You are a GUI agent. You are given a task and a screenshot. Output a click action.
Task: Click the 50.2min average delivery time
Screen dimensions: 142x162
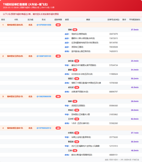(135, 79)
